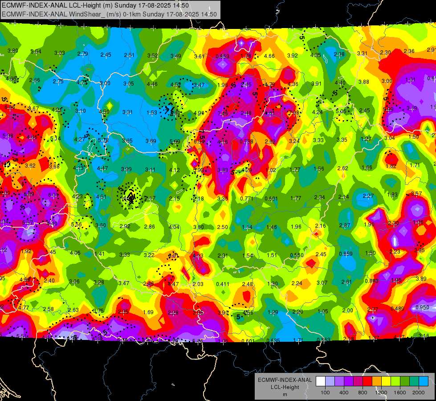
Task: Click the wind shear value 1.53
Action: pos(152,112)
